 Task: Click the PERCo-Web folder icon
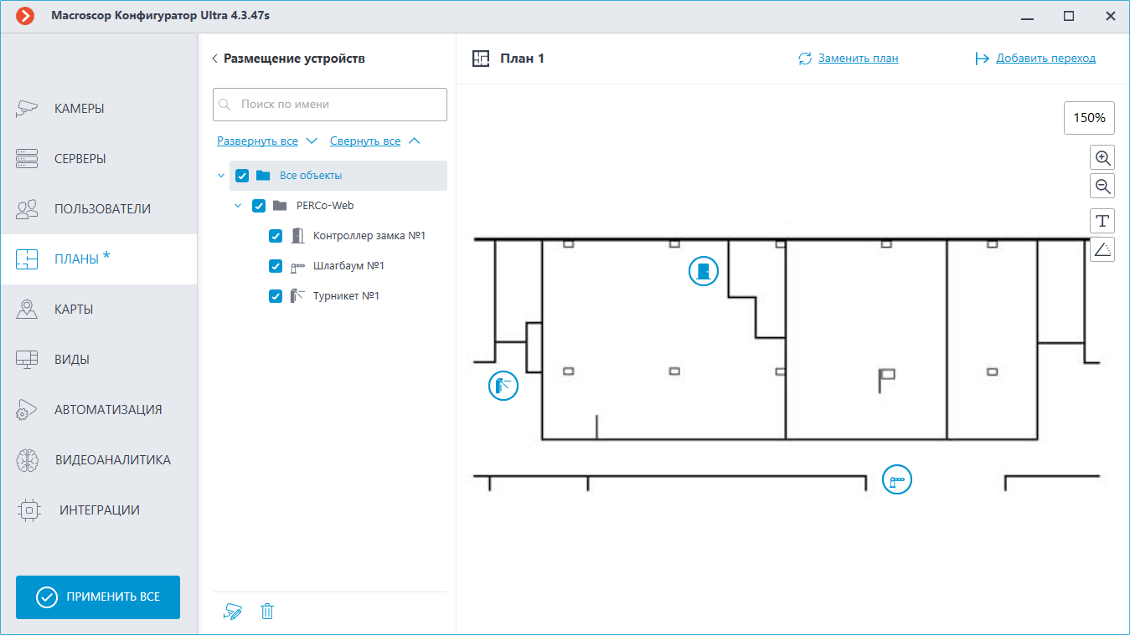tap(280, 206)
